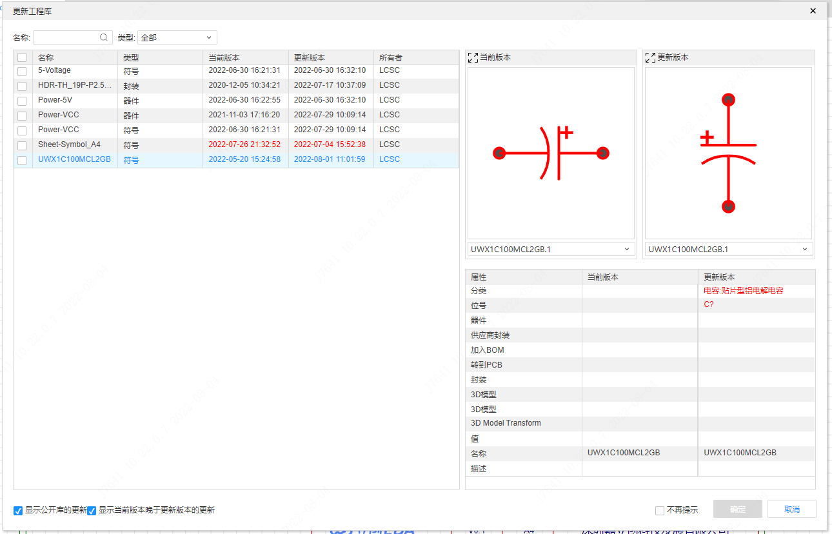Check the box for Power-VCC 符号 row
832x534 pixels.
[22, 130]
